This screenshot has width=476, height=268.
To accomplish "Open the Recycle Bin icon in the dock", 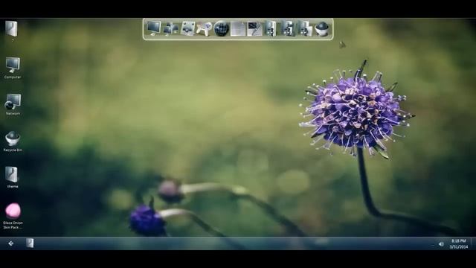I will tap(321, 29).
